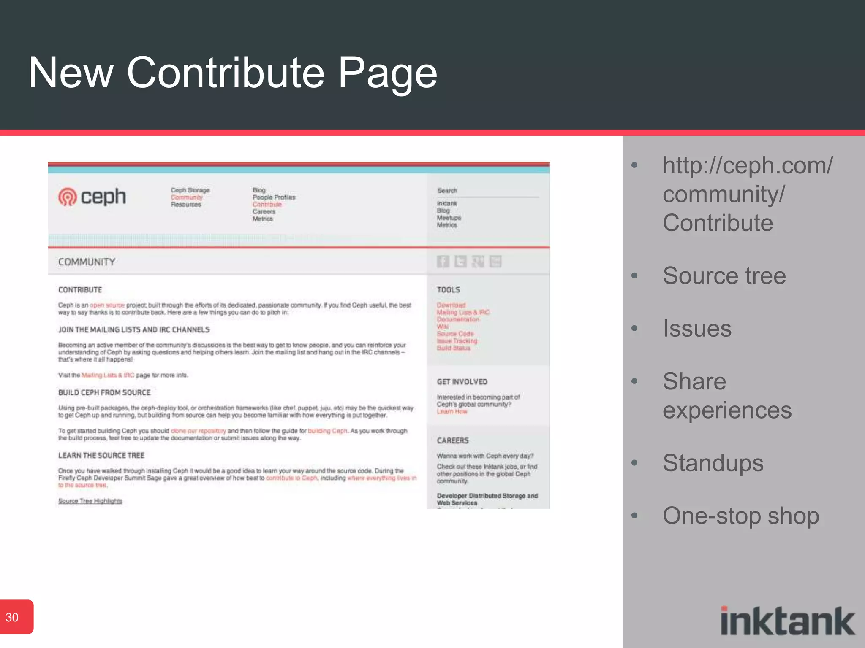Open the Source Code link in Tools
This screenshot has width=865, height=648.
pyautogui.click(x=455, y=334)
